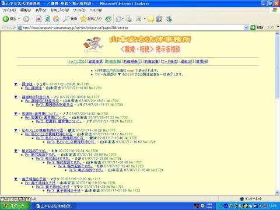
Task: Click the Stop loading icon
Action: (38, 19)
